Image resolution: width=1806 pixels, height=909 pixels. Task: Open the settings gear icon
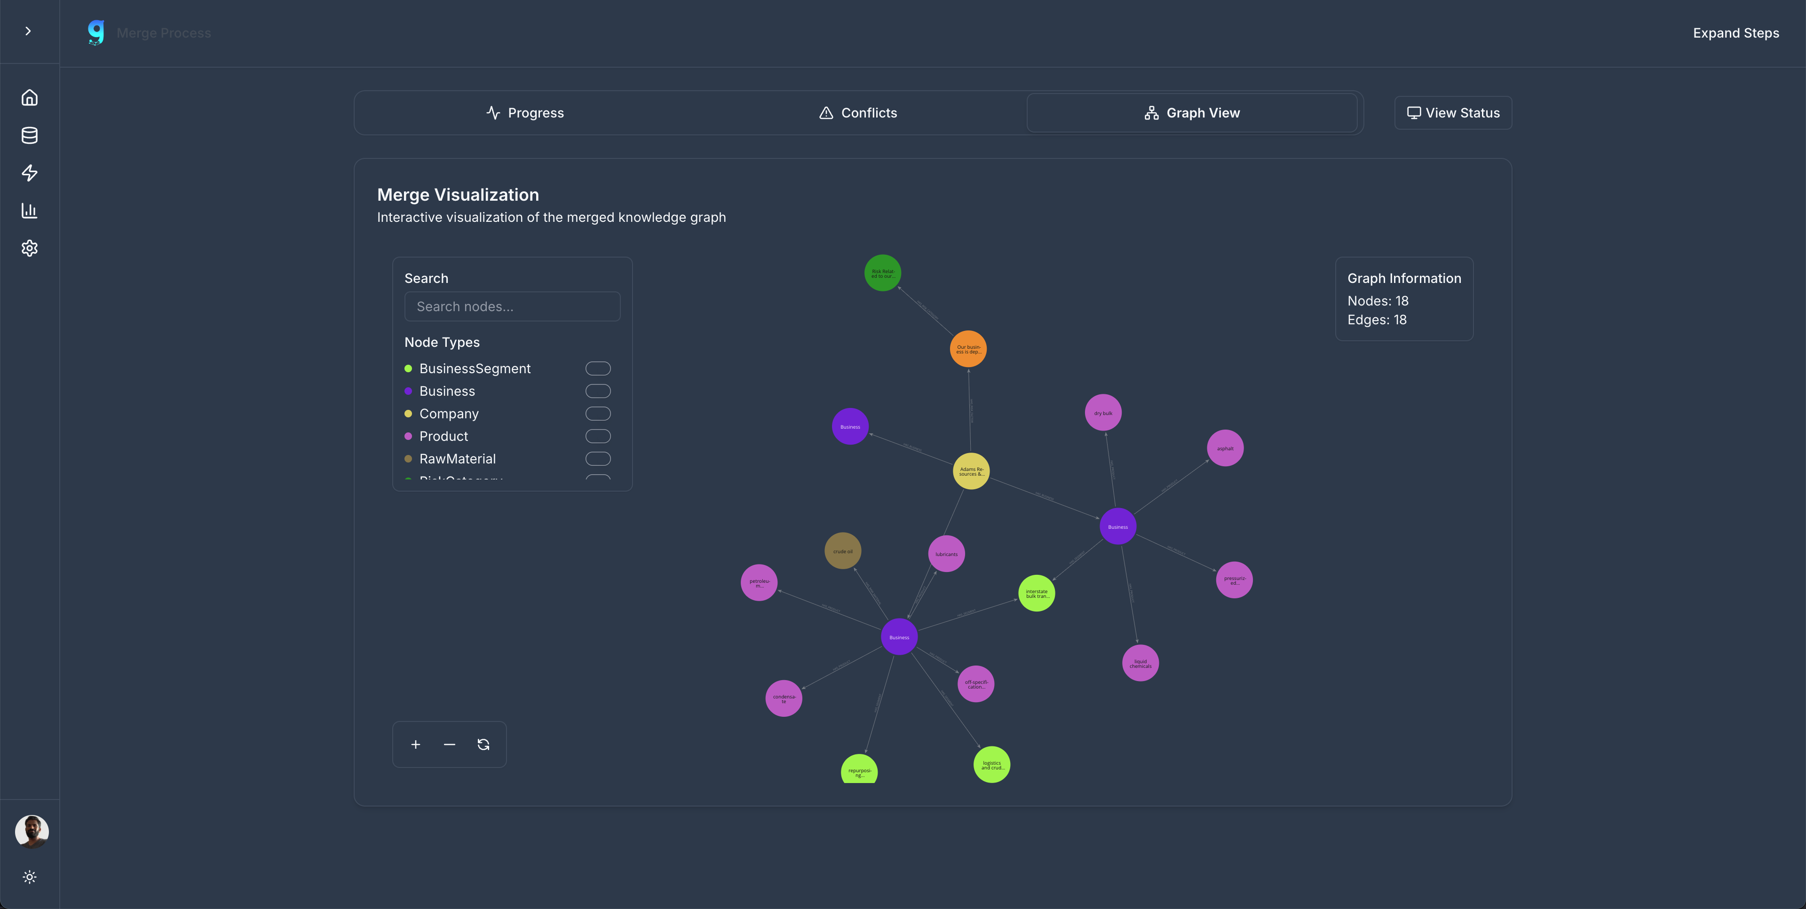(30, 248)
